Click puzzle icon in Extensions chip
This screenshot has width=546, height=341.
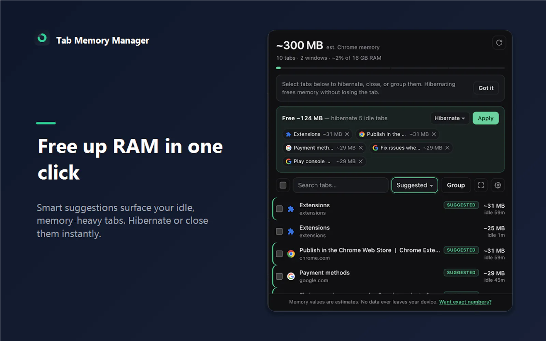pos(288,134)
